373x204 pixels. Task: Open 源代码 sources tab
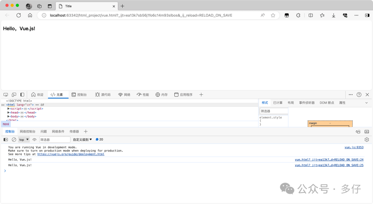tap(103, 95)
